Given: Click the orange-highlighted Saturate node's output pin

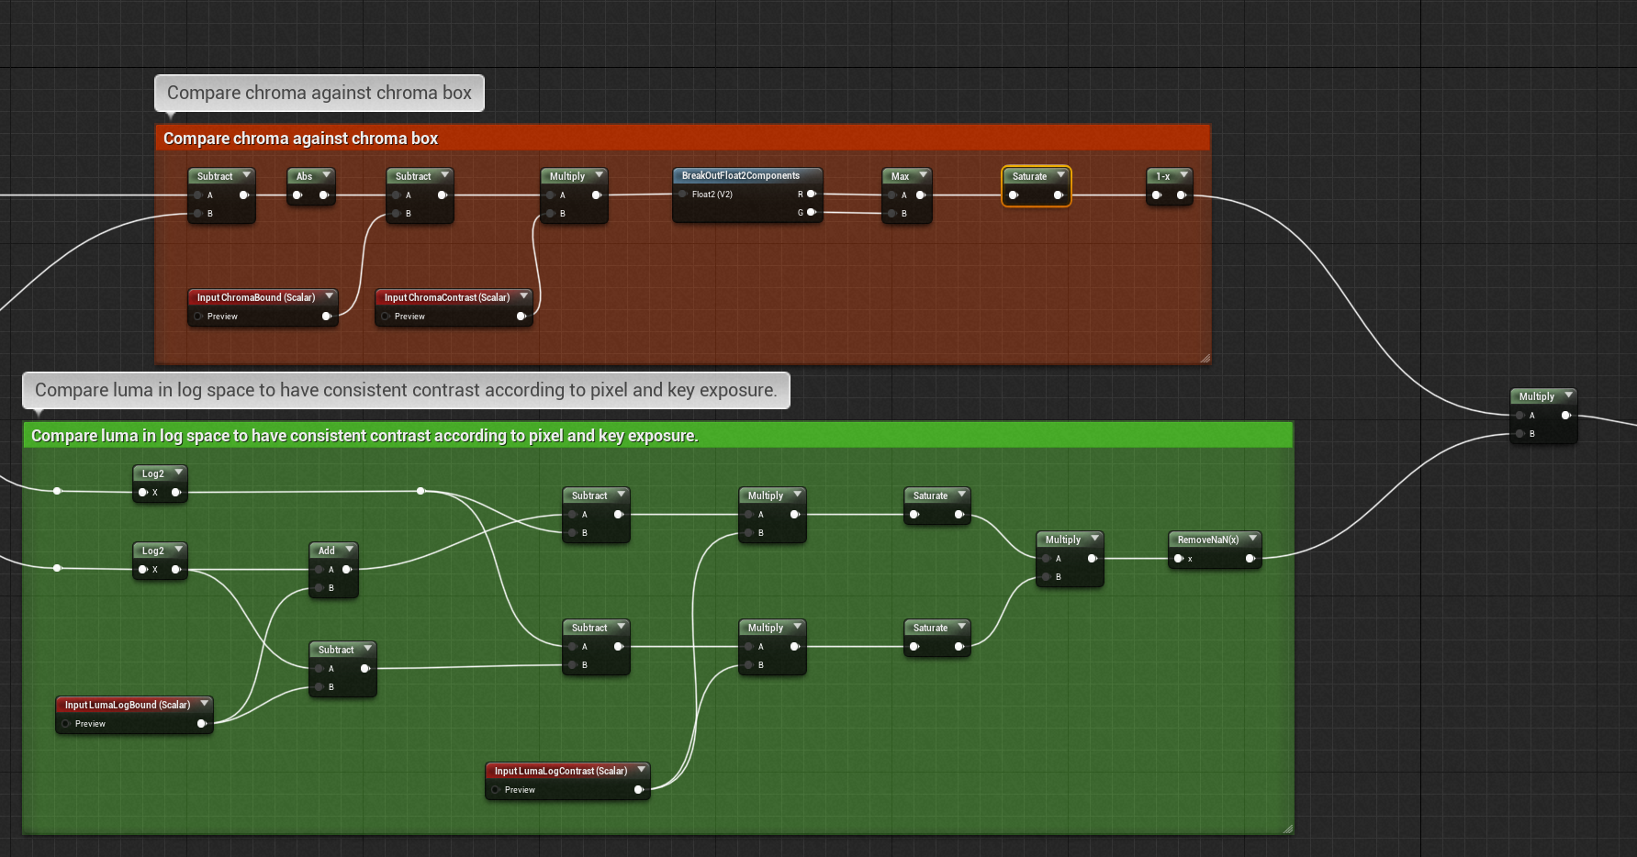Looking at the screenshot, I should (1059, 195).
